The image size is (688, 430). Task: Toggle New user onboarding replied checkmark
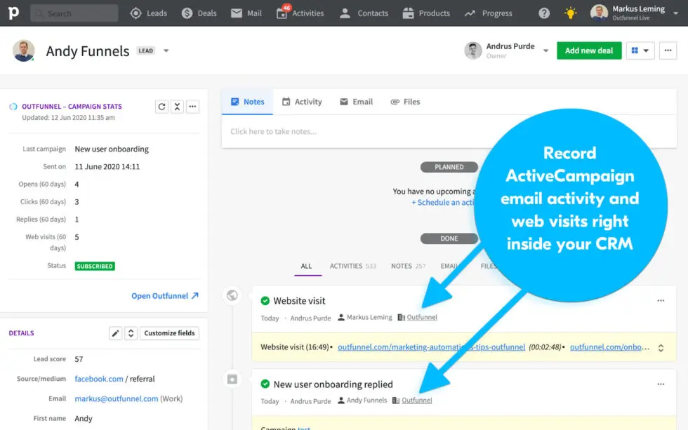(265, 384)
